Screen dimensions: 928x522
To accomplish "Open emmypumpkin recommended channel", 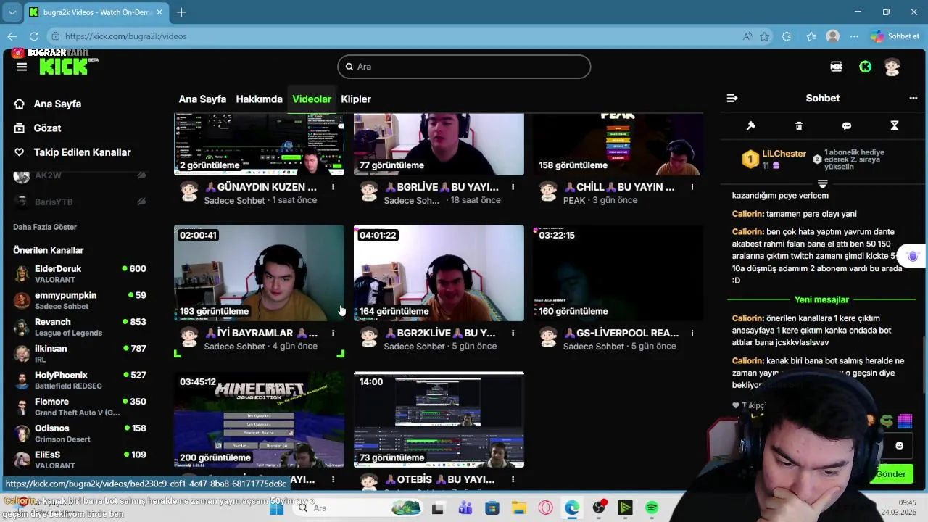I will (80, 301).
